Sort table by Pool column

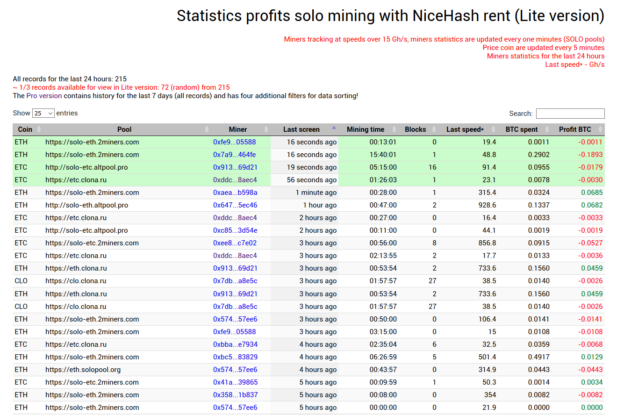[x=127, y=129]
